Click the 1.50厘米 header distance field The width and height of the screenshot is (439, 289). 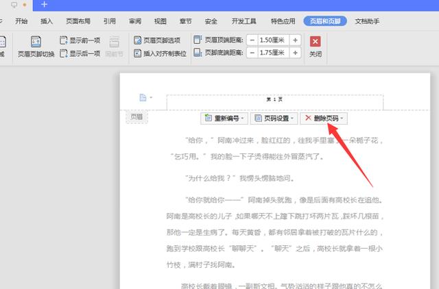tap(273, 40)
